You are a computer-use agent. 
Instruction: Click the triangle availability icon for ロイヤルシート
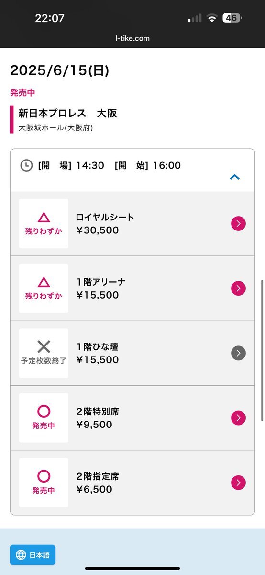click(44, 218)
